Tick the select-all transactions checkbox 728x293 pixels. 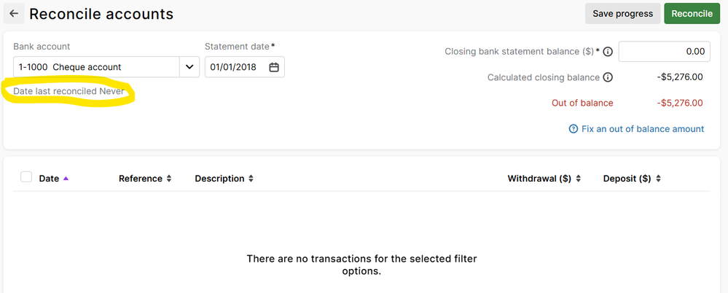[26, 177]
